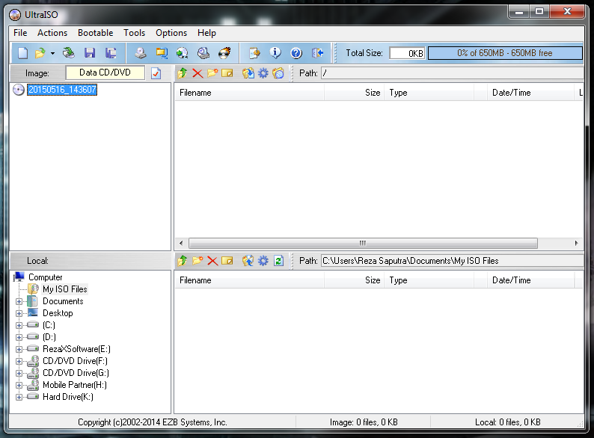Screen dimensions: 594x438
Task: Select the 20150516_143607 image root node
Action: click(x=63, y=90)
